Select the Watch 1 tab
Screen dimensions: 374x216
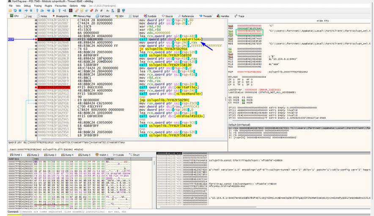pos(104,155)
